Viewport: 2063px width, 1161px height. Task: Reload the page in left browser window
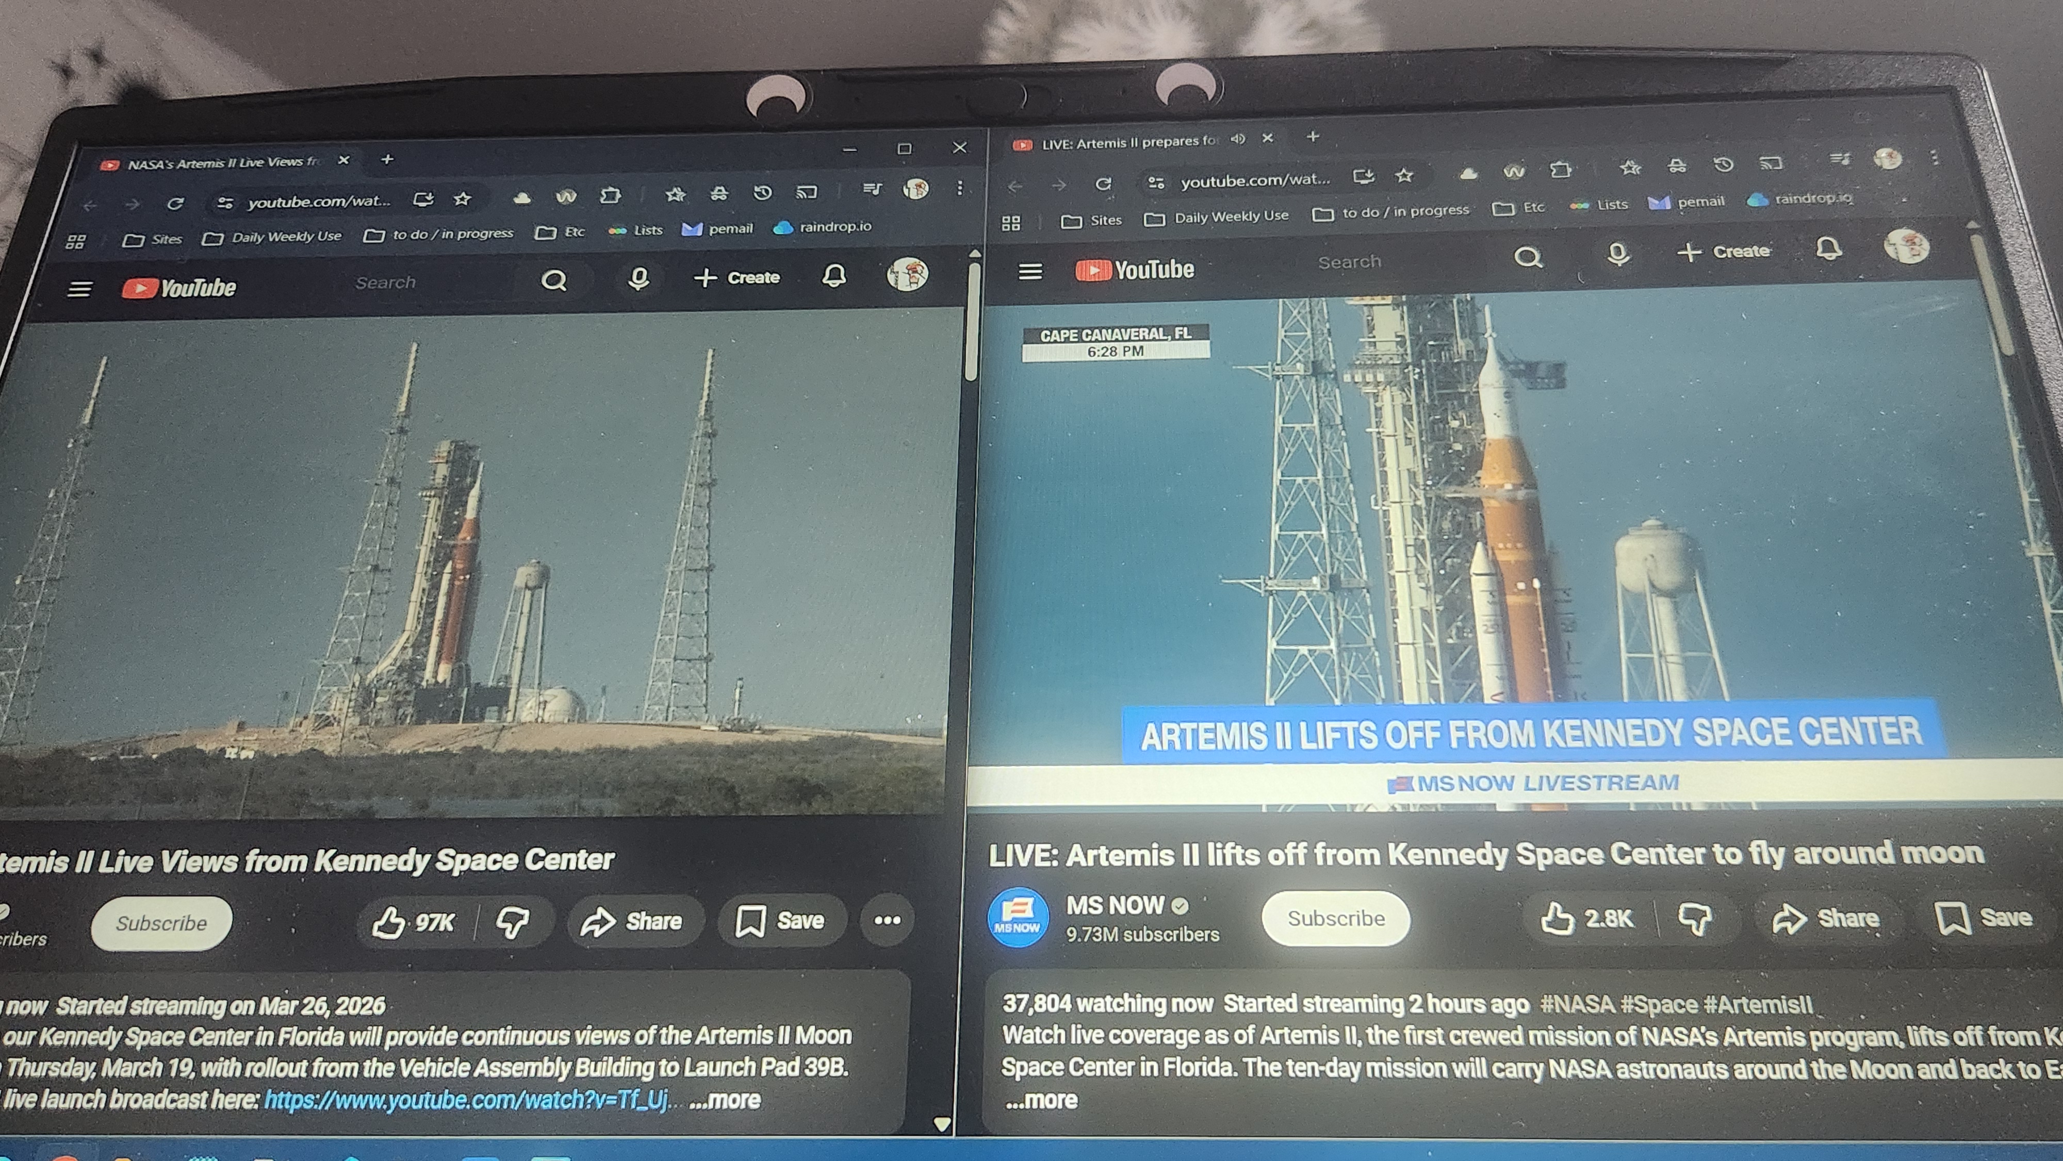coord(175,203)
